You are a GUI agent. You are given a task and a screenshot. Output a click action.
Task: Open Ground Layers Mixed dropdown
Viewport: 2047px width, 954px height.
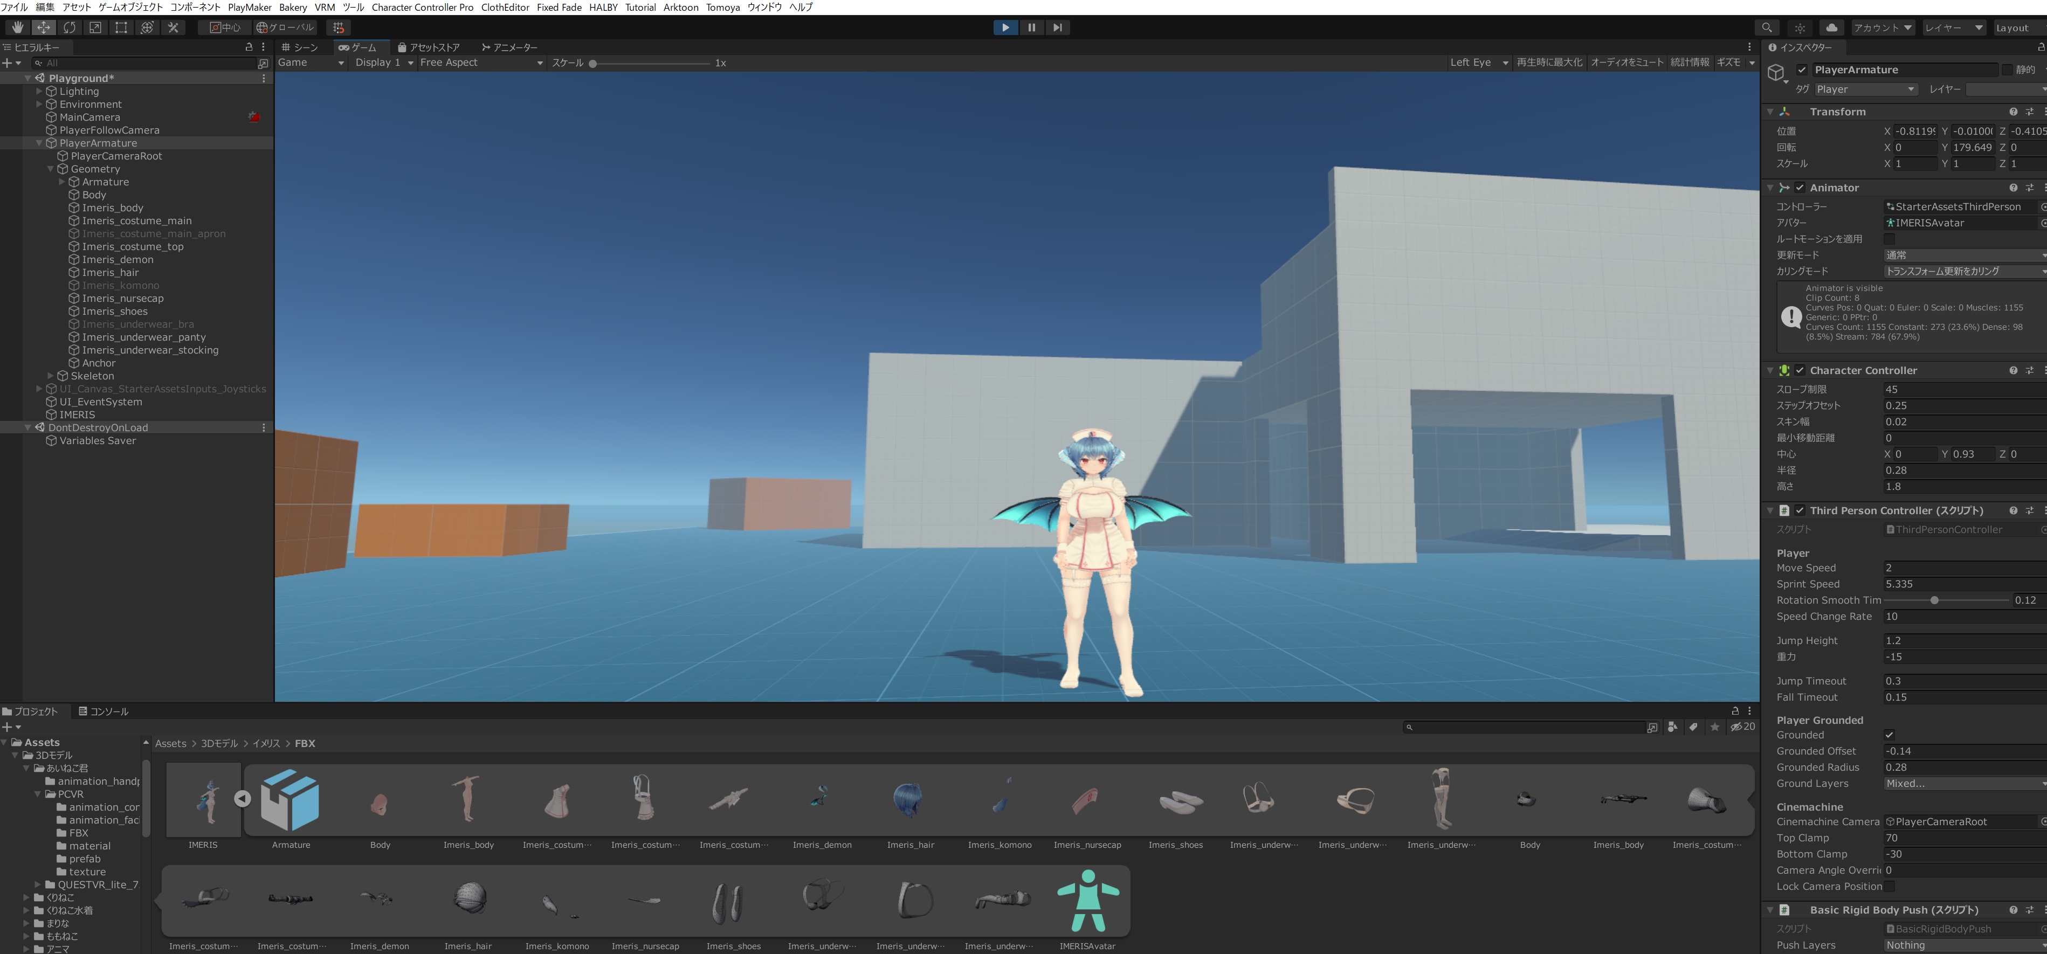[1965, 784]
